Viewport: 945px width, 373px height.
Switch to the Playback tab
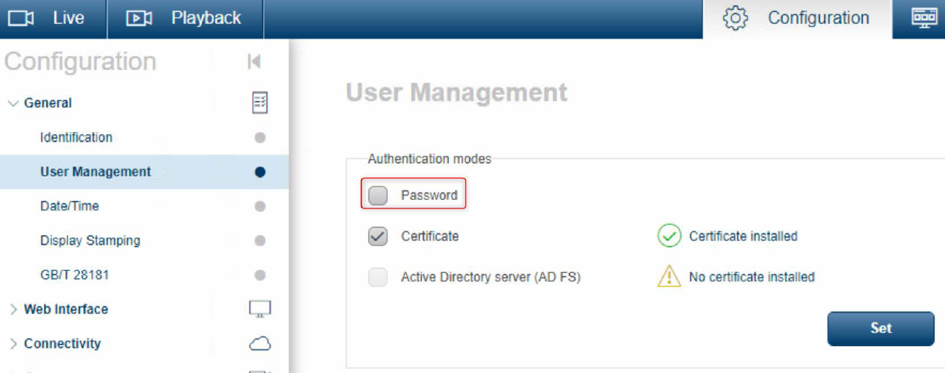[x=206, y=18]
